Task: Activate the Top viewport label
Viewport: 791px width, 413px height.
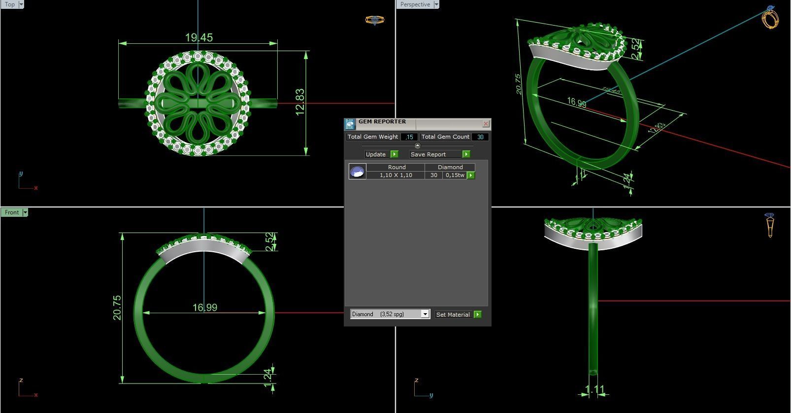Action: tap(10, 4)
